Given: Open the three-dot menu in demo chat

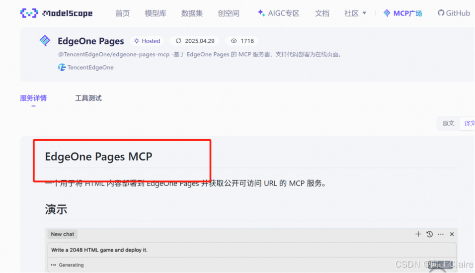Looking at the screenshot, I should pos(441,234).
